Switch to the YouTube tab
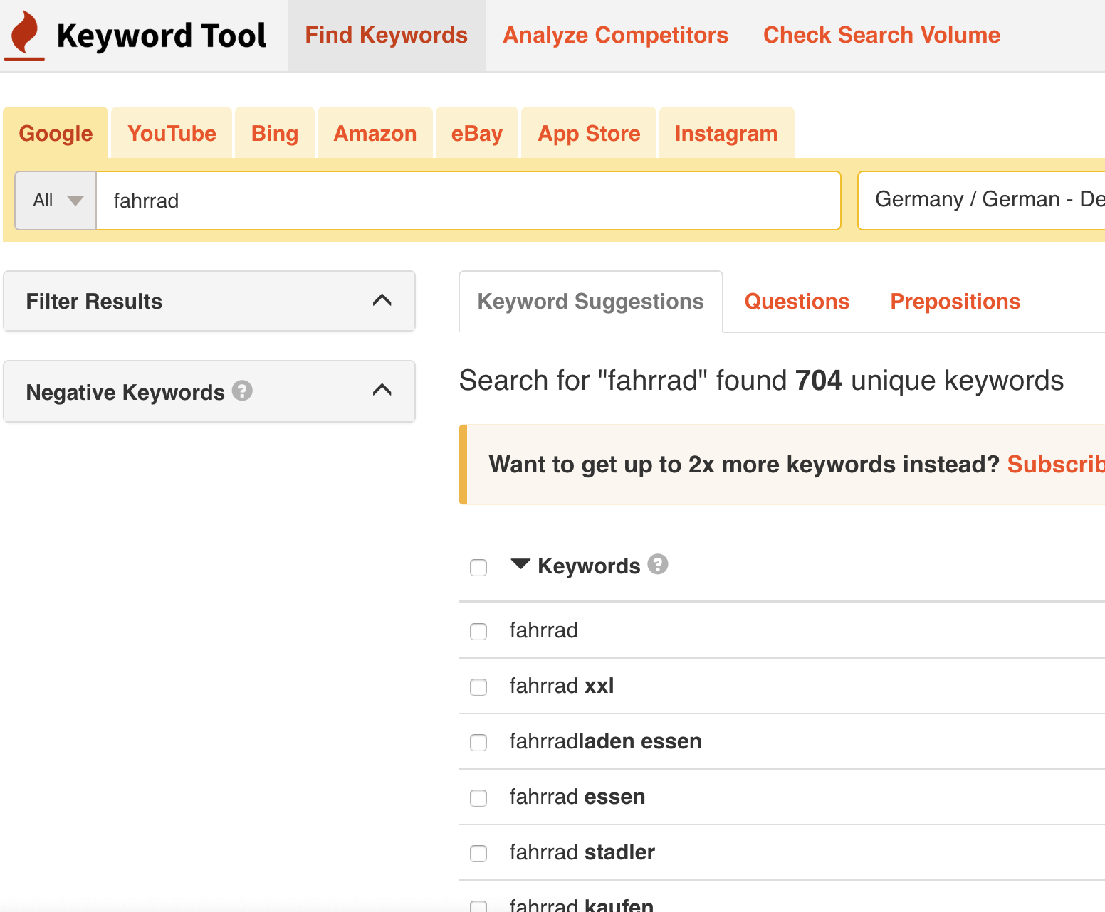This screenshot has height=912, width=1105. 172,133
